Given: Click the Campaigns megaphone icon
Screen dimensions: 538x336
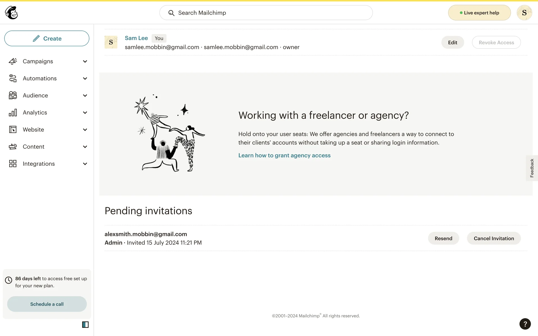Looking at the screenshot, I should 13,61.
